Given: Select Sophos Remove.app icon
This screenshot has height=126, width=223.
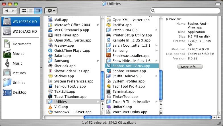Looking at the screenshot, I should click(109, 71).
